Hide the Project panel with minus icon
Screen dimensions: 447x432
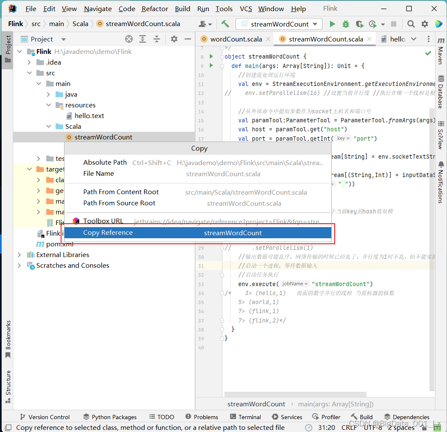point(187,39)
